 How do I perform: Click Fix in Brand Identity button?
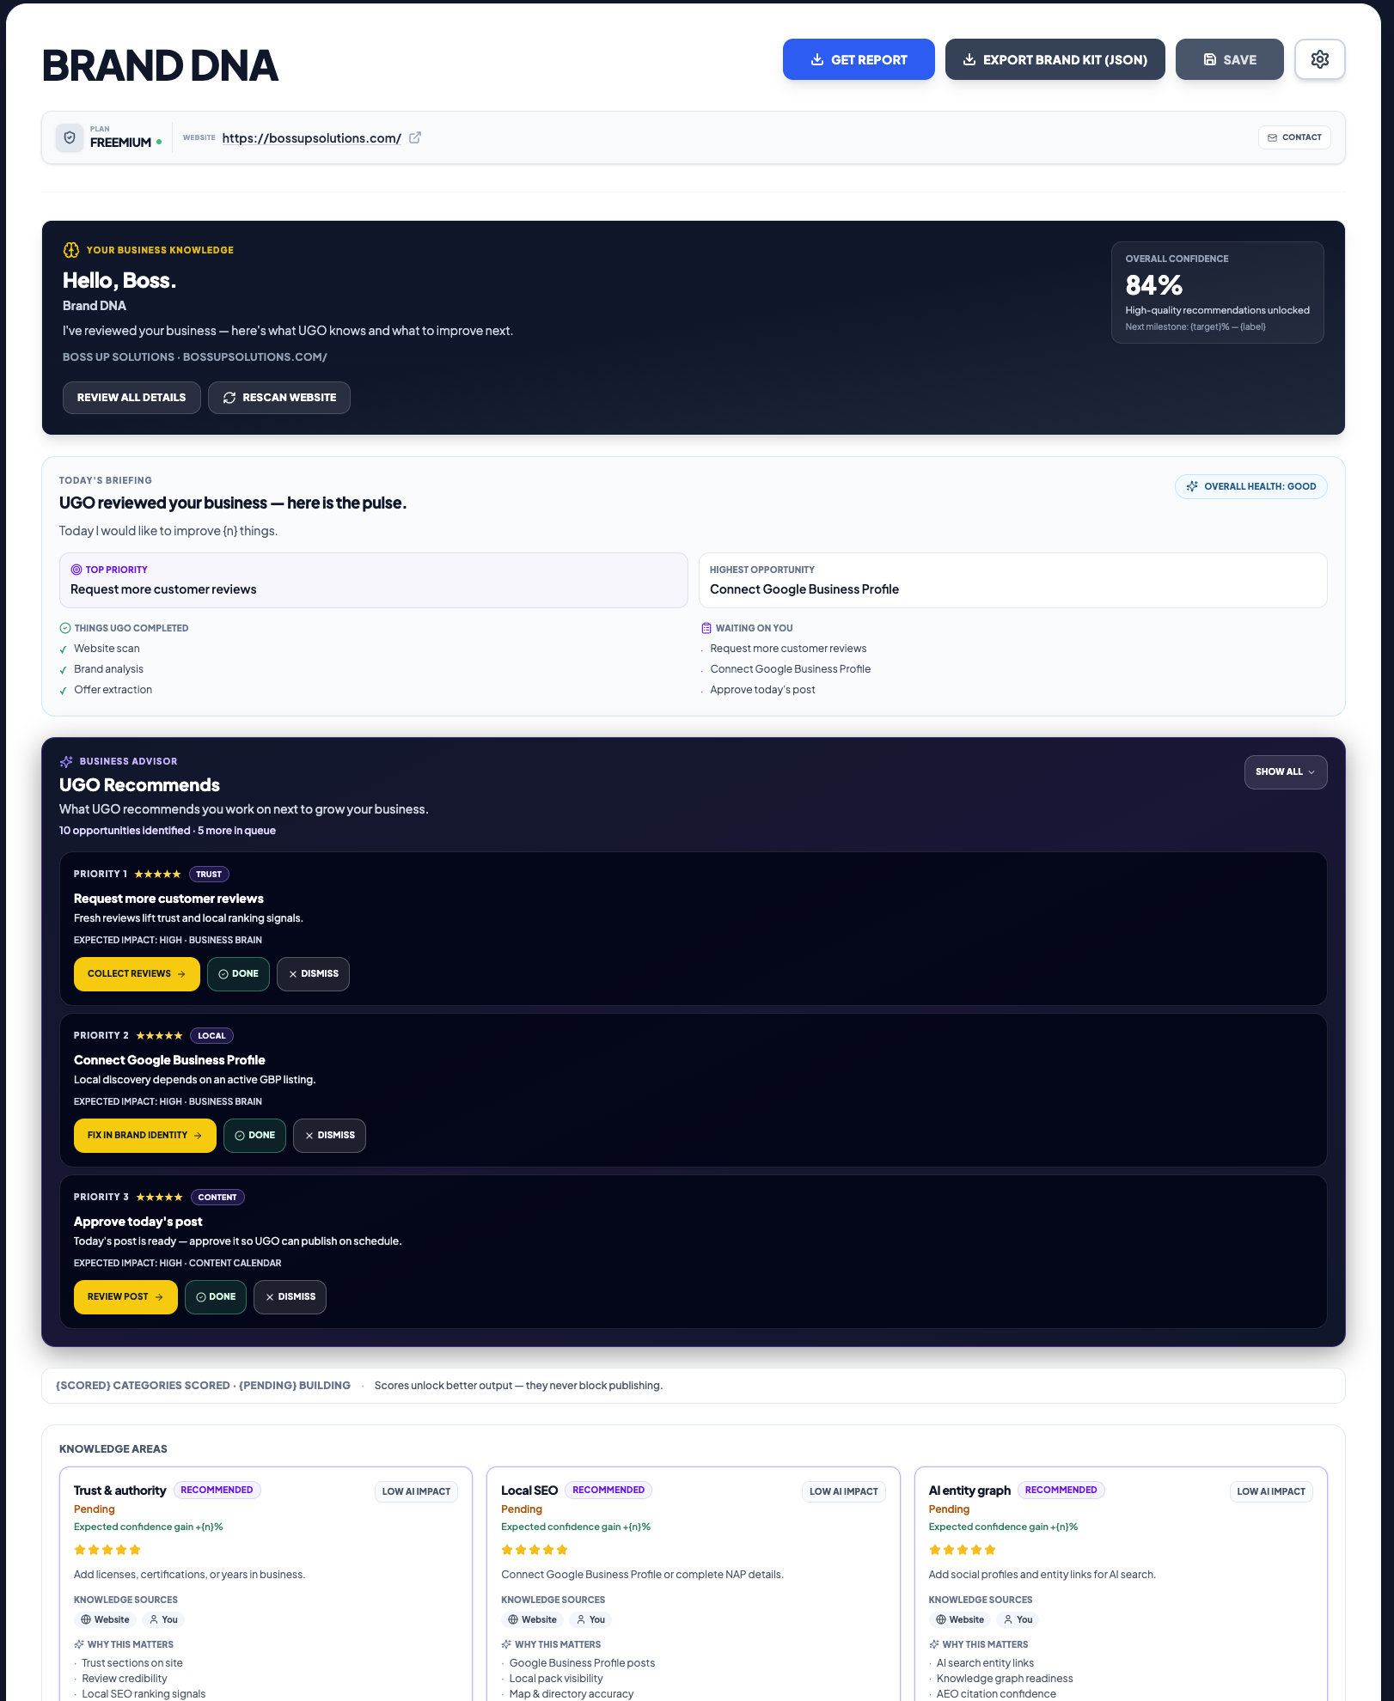click(x=145, y=1136)
